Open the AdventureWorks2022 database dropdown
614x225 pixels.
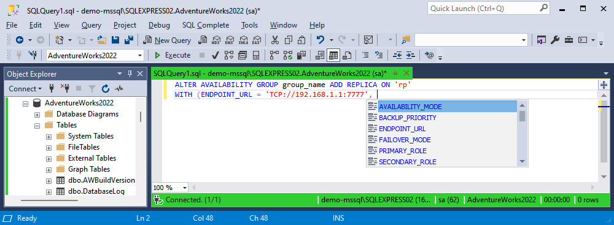coord(95,56)
